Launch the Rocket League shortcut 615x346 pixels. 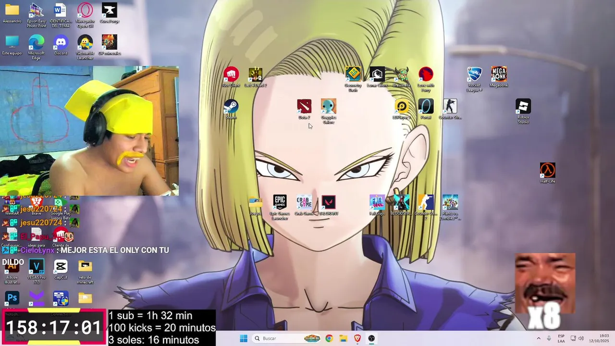click(x=474, y=79)
